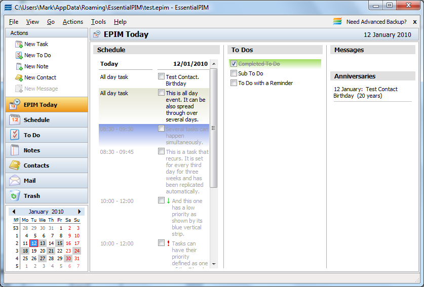Screen dimensions: 424x287
Task: Click the New Note icon
Action: tap(19, 66)
